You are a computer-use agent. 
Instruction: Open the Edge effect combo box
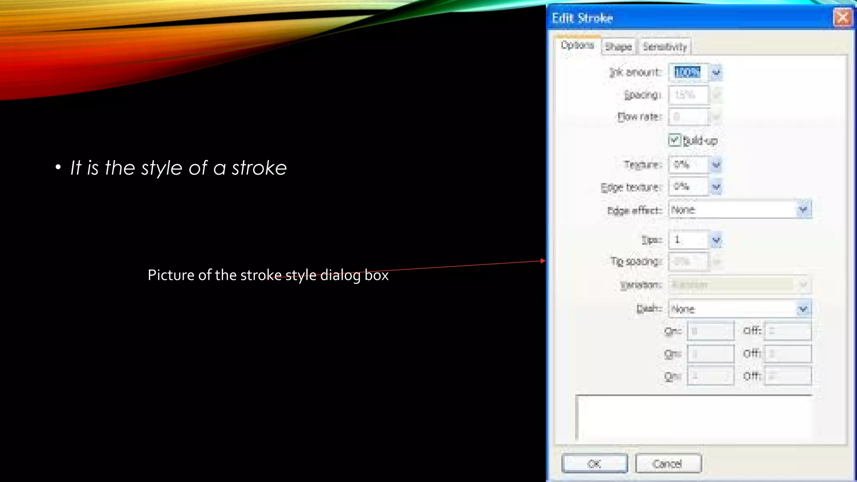[x=740, y=210]
